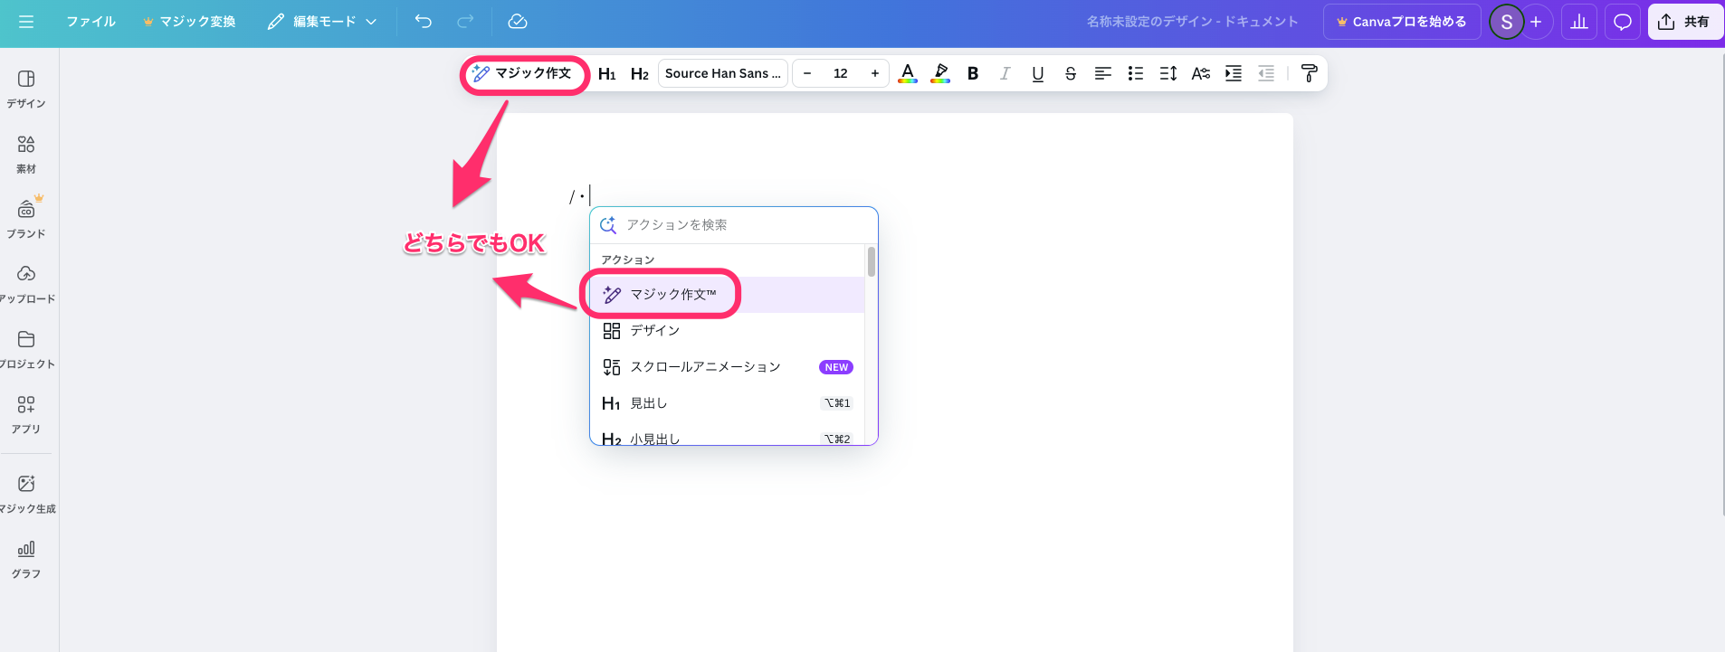The width and height of the screenshot is (1725, 652).
Task: Open the analytics chart icon
Action: [x=1579, y=22]
